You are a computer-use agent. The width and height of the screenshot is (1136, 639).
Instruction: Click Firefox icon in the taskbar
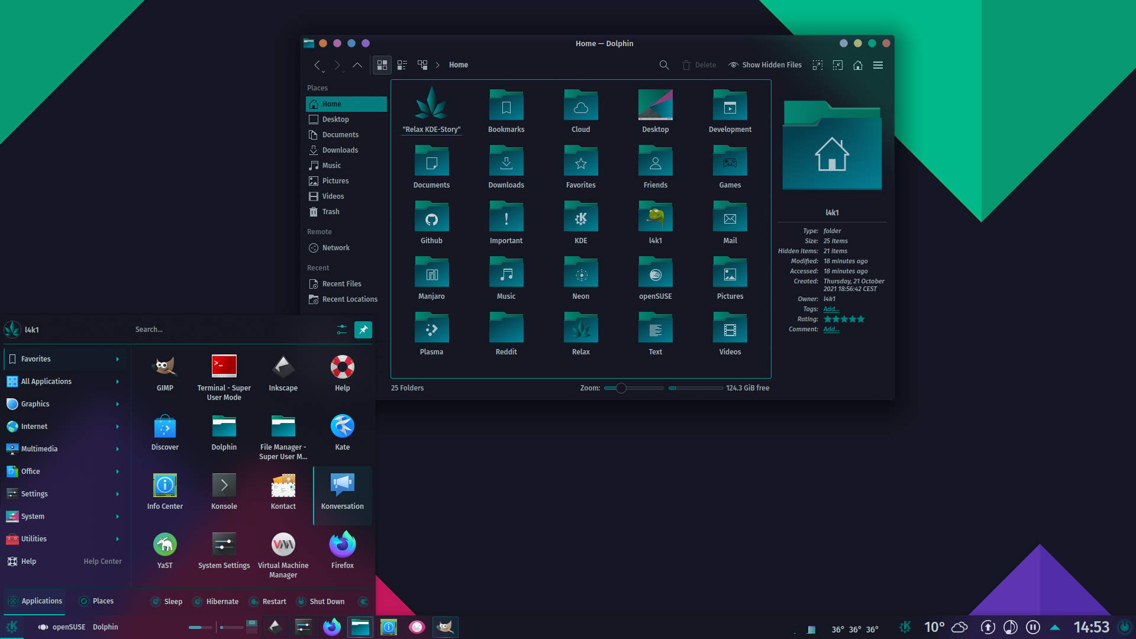click(x=332, y=627)
